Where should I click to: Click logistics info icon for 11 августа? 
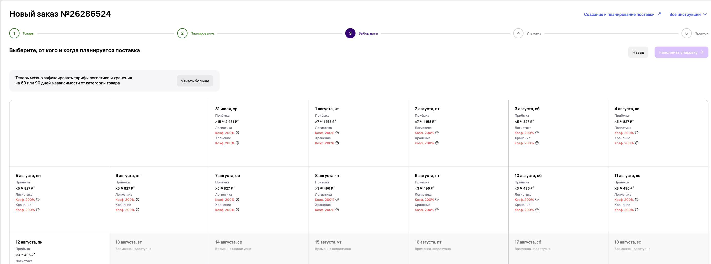(x=637, y=199)
